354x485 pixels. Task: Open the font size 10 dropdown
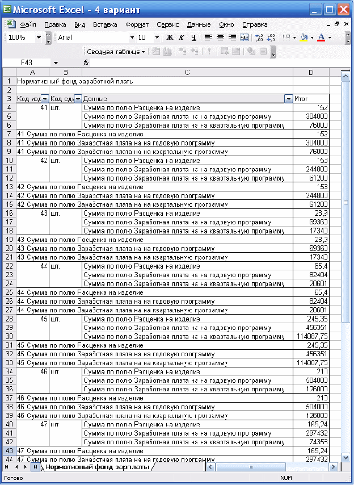point(157,37)
